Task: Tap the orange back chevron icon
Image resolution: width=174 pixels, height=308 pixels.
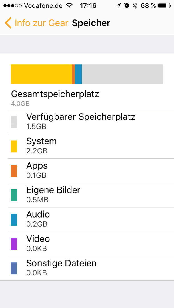Action: coord(8,23)
